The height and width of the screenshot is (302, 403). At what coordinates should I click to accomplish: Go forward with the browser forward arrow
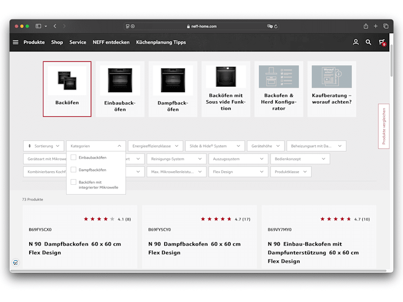(64, 26)
